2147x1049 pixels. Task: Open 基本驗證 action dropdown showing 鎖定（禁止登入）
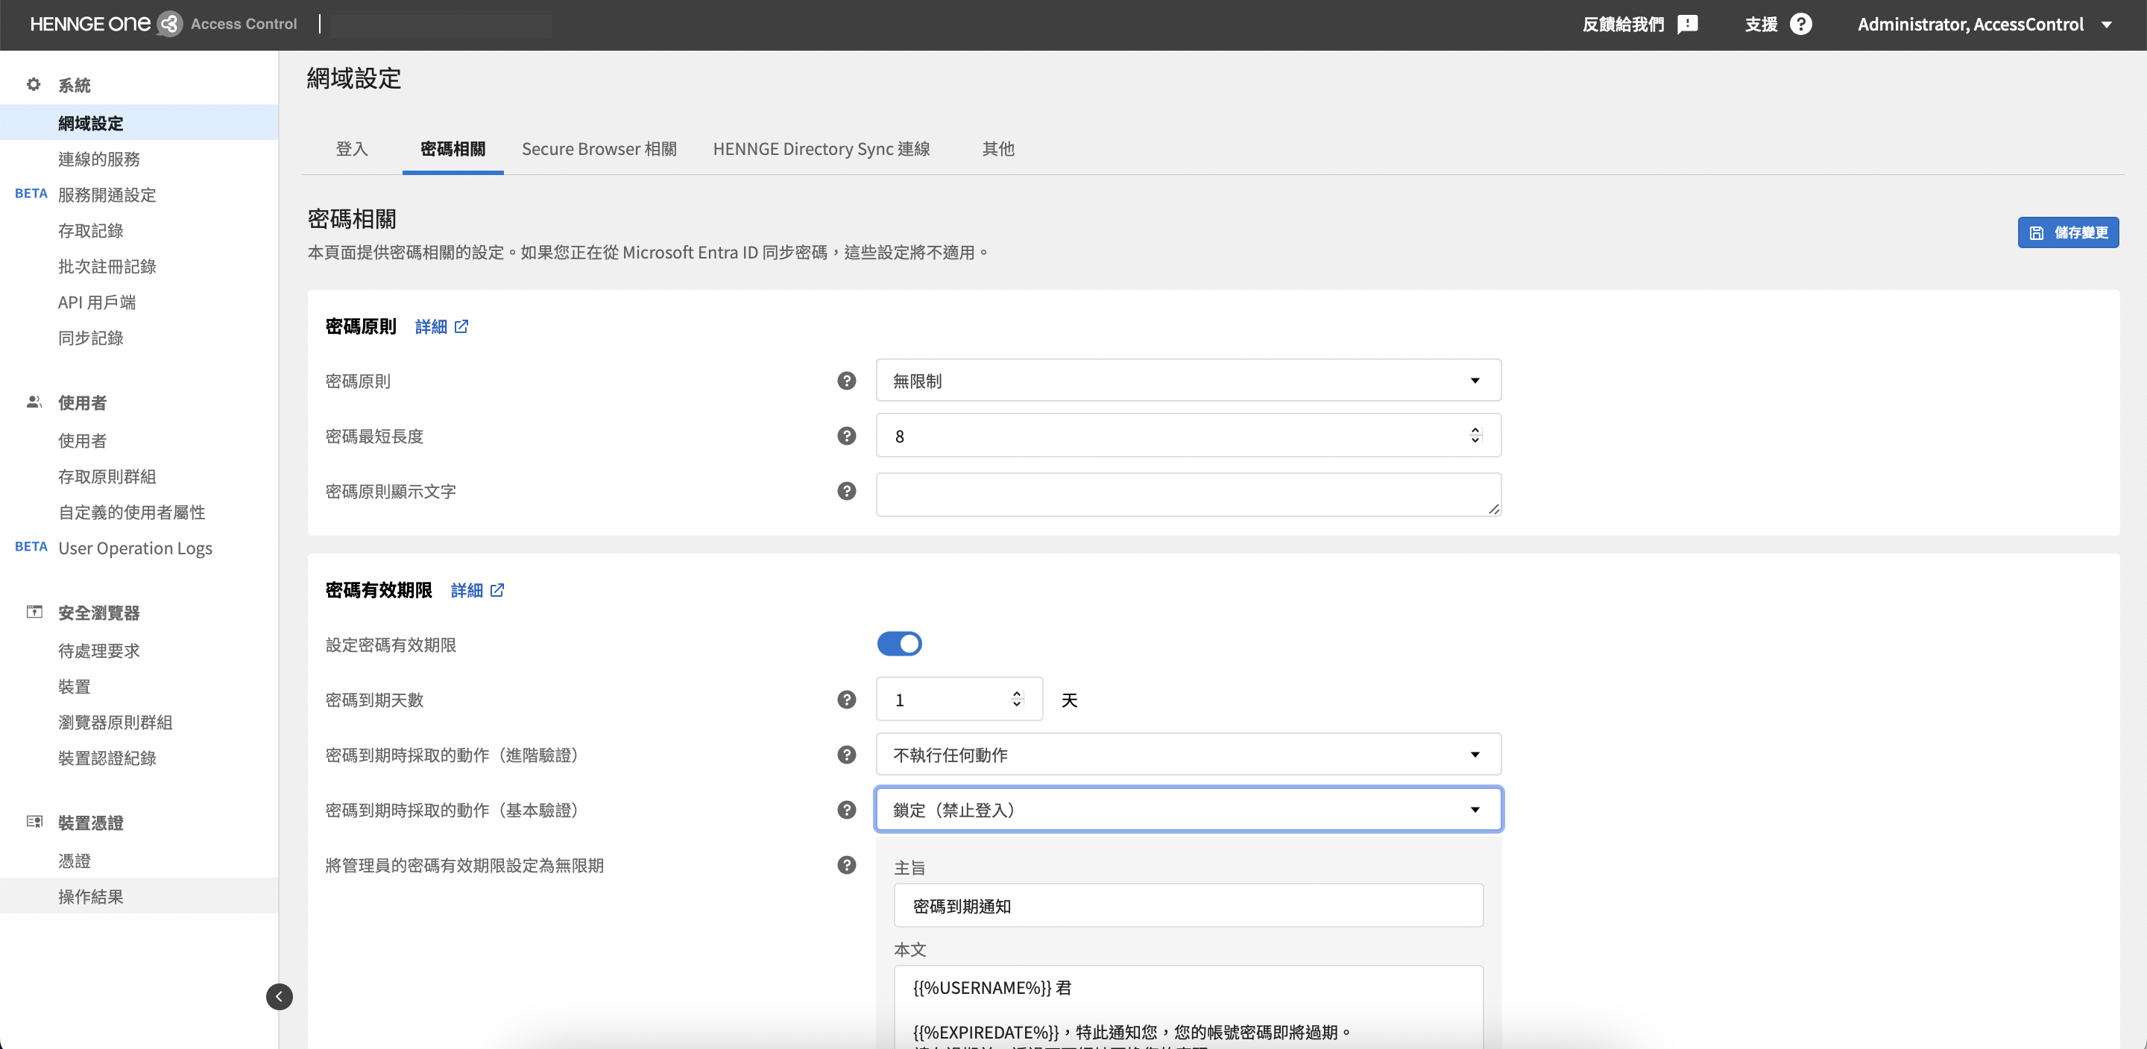1188,809
